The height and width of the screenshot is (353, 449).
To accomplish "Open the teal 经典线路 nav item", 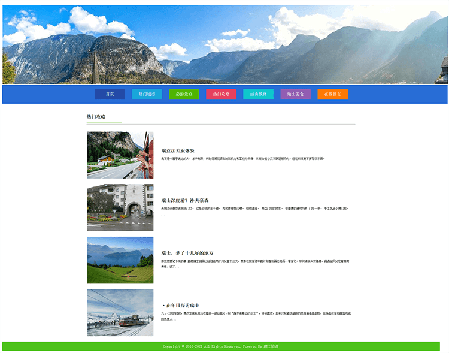I will tap(258, 94).
